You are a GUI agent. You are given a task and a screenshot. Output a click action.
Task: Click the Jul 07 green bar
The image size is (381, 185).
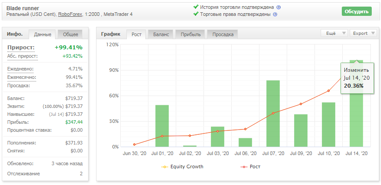point(273,114)
